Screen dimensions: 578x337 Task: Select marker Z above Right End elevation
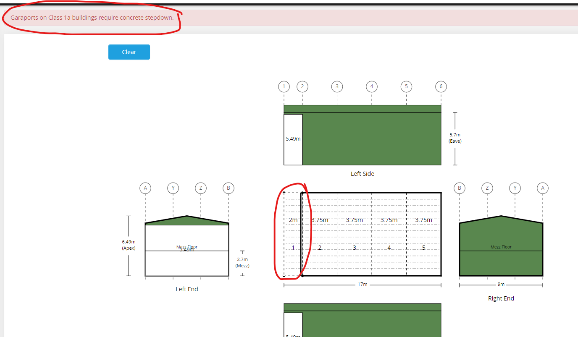point(487,188)
